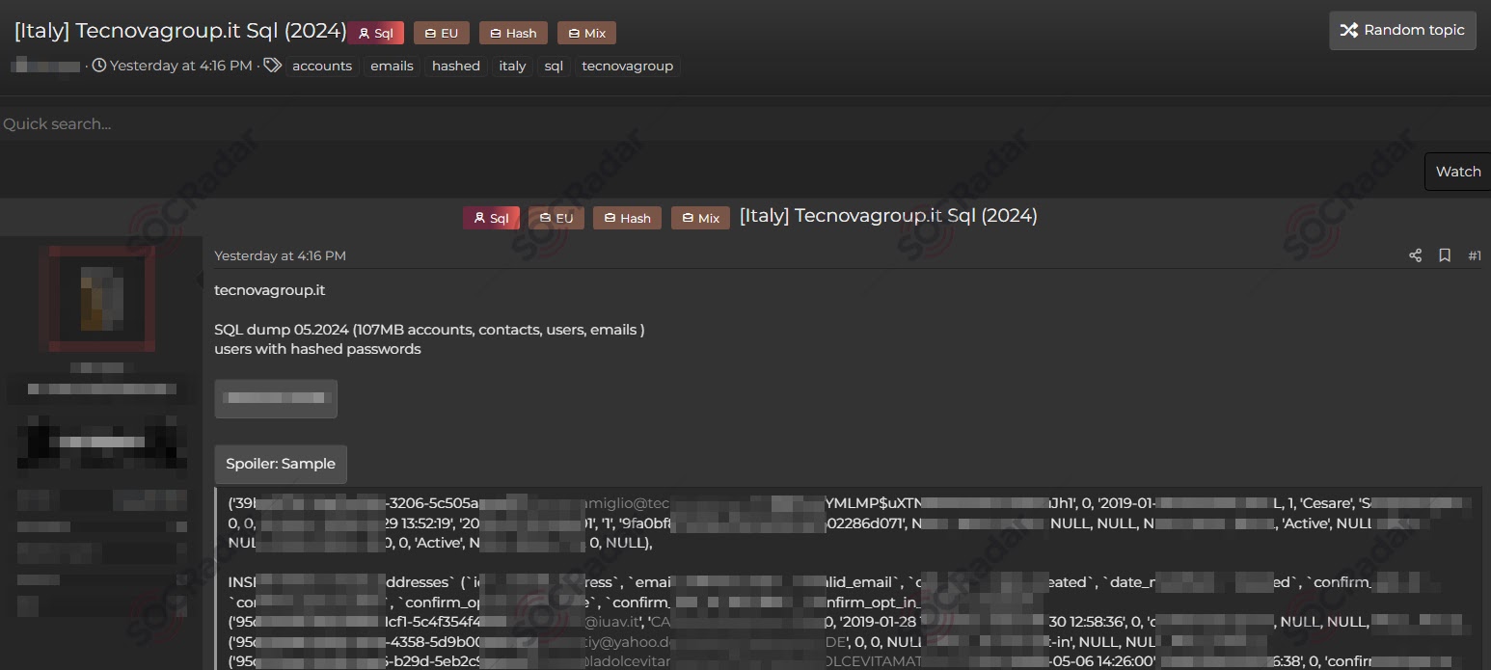Click the blurred author name in thread header
Screen dimensions: 1491x670
pyautogui.click(x=46, y=66)
